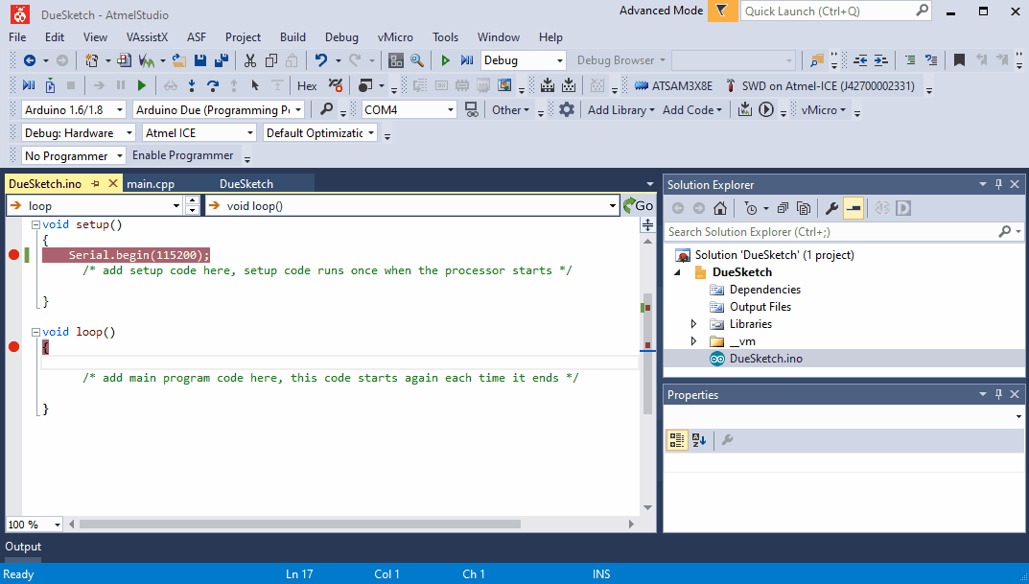Click the Collapse All icon in Solution Explorer
This screenshot has height=584, width=1029.
point(783,209)
